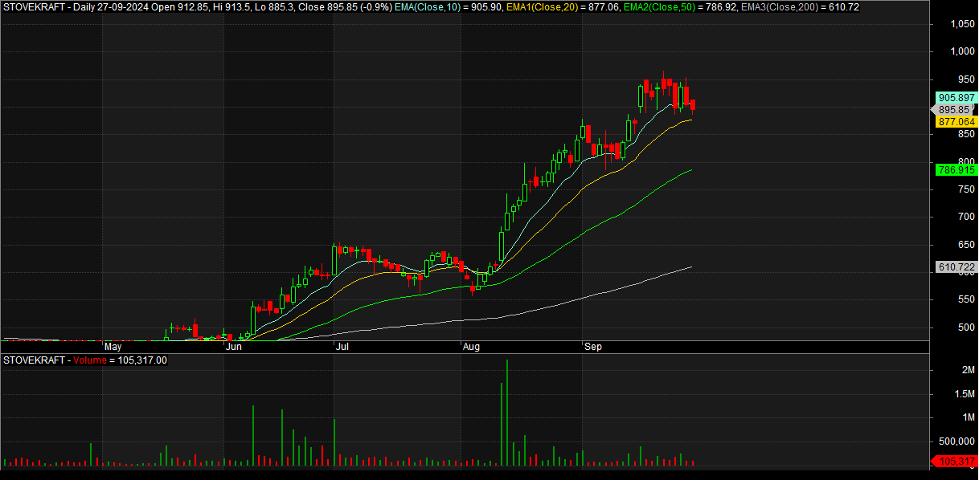Image resolution: width=979 pixels, height=480 pixels.
Task: Click the 850 price axis label
Action: (965, 135)
